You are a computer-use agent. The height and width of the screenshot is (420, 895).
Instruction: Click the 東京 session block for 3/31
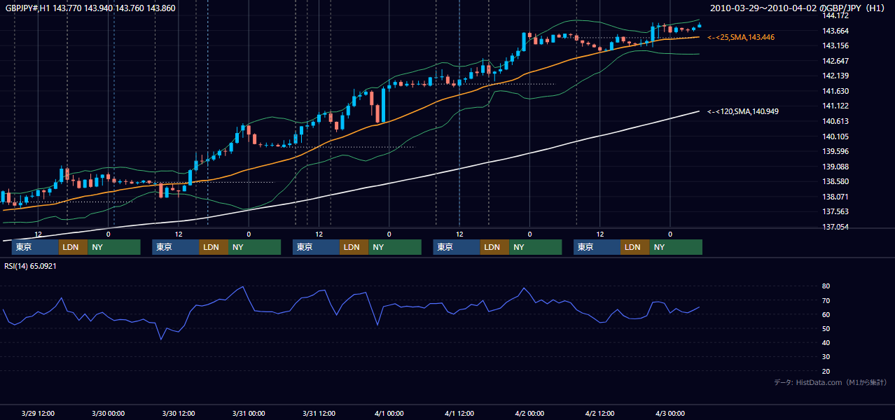[316, 247]
